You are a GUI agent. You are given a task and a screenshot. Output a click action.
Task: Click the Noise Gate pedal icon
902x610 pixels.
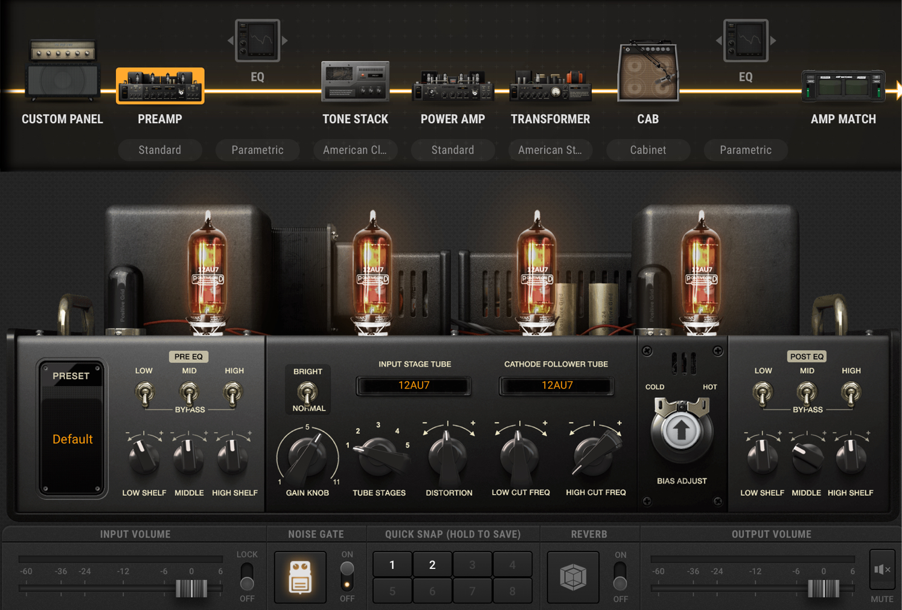click(x=300, y=577)
